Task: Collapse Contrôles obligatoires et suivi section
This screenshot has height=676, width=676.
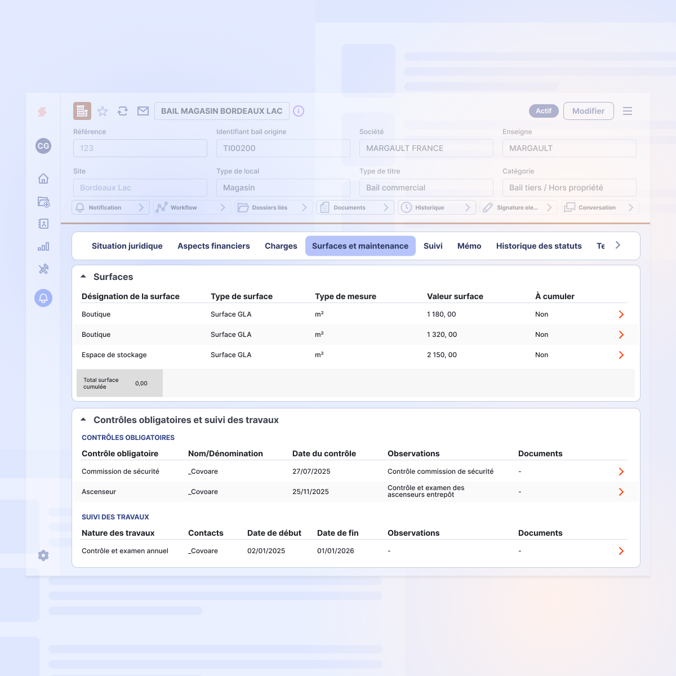Action: click(x=83, y=420)
